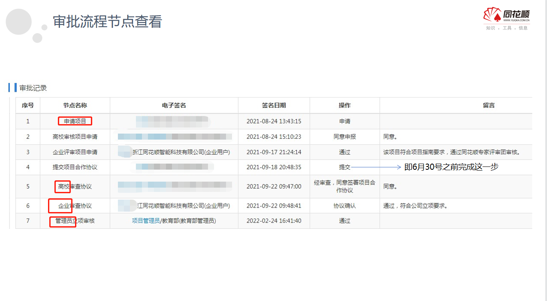Open the 项目管理员 link in row 7
This screenshot has height=301, width=547.
click(x=146, y=221)
